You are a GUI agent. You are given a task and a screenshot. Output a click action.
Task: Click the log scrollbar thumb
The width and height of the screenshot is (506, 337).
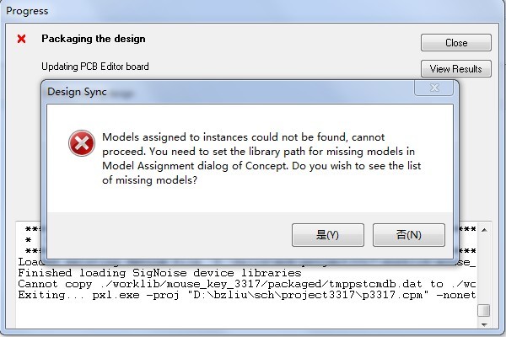coord(483,310)
